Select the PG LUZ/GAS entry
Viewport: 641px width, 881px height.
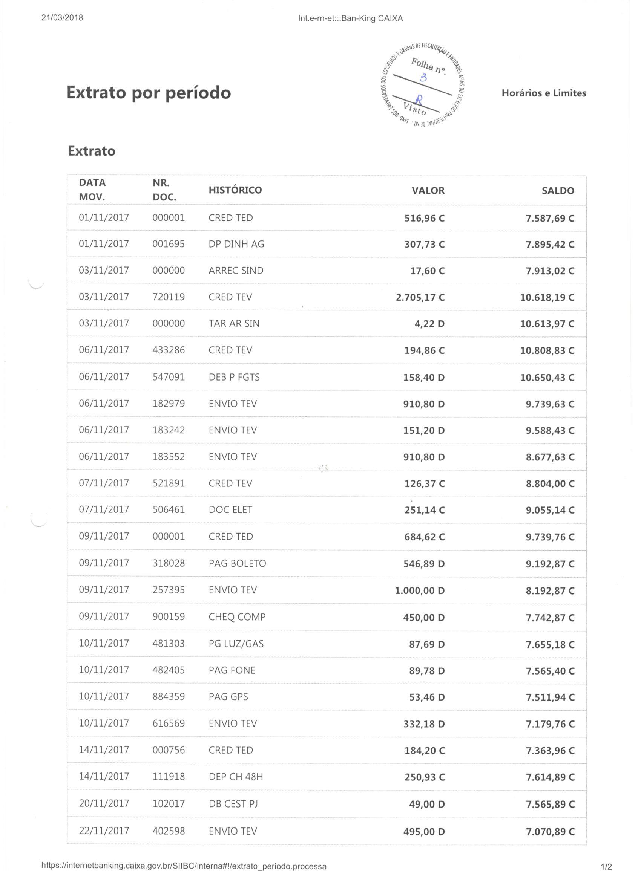(236, 644)
